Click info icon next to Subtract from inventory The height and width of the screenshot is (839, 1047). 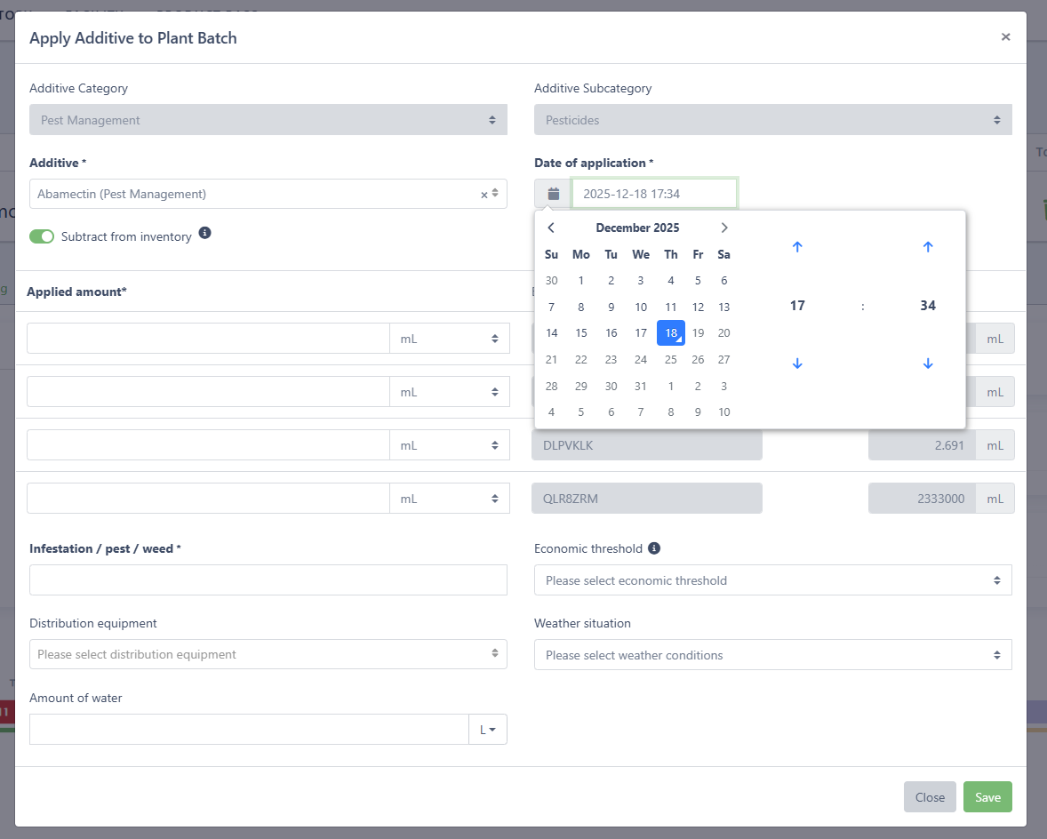click(x=204, y=233)
